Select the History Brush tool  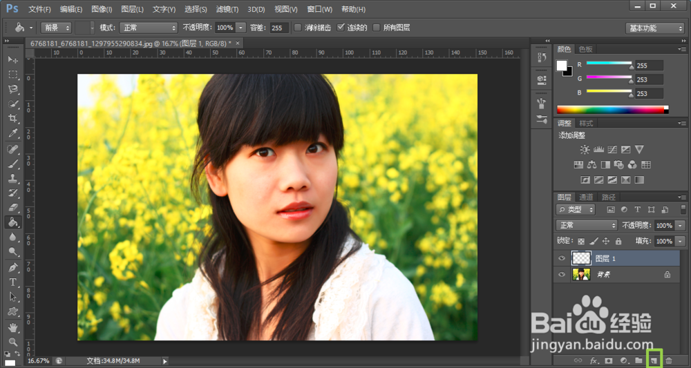click(13, 193)
